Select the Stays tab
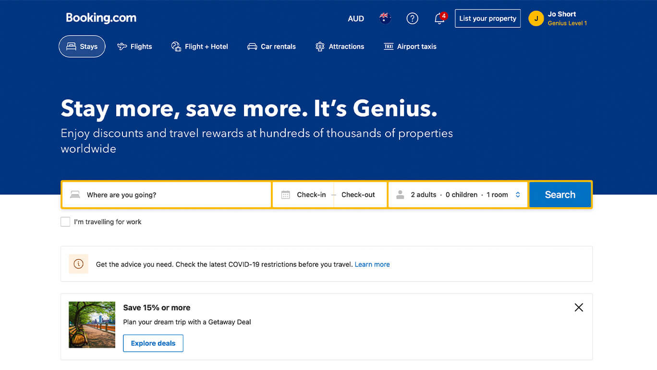 pos(82,47)
